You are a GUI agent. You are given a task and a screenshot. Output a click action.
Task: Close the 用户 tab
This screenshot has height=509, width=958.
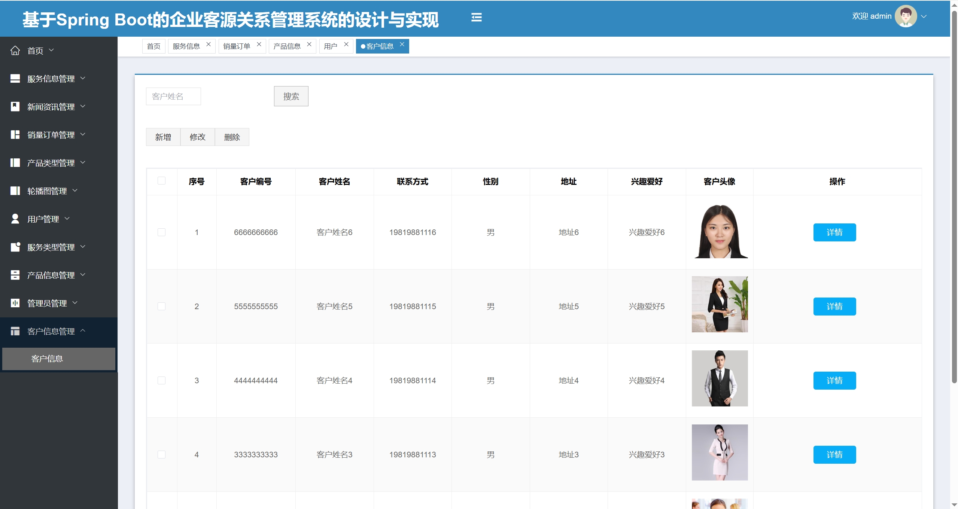[x=346, y=44]
